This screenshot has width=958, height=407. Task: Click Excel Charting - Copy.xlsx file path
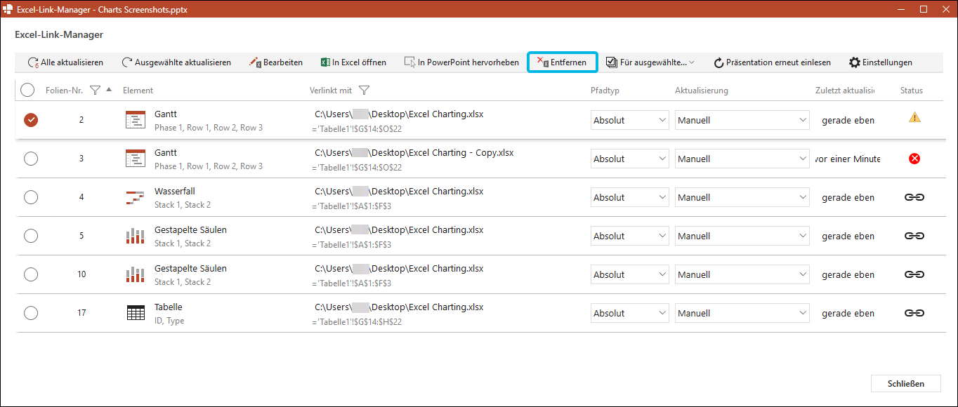(414, 153)
